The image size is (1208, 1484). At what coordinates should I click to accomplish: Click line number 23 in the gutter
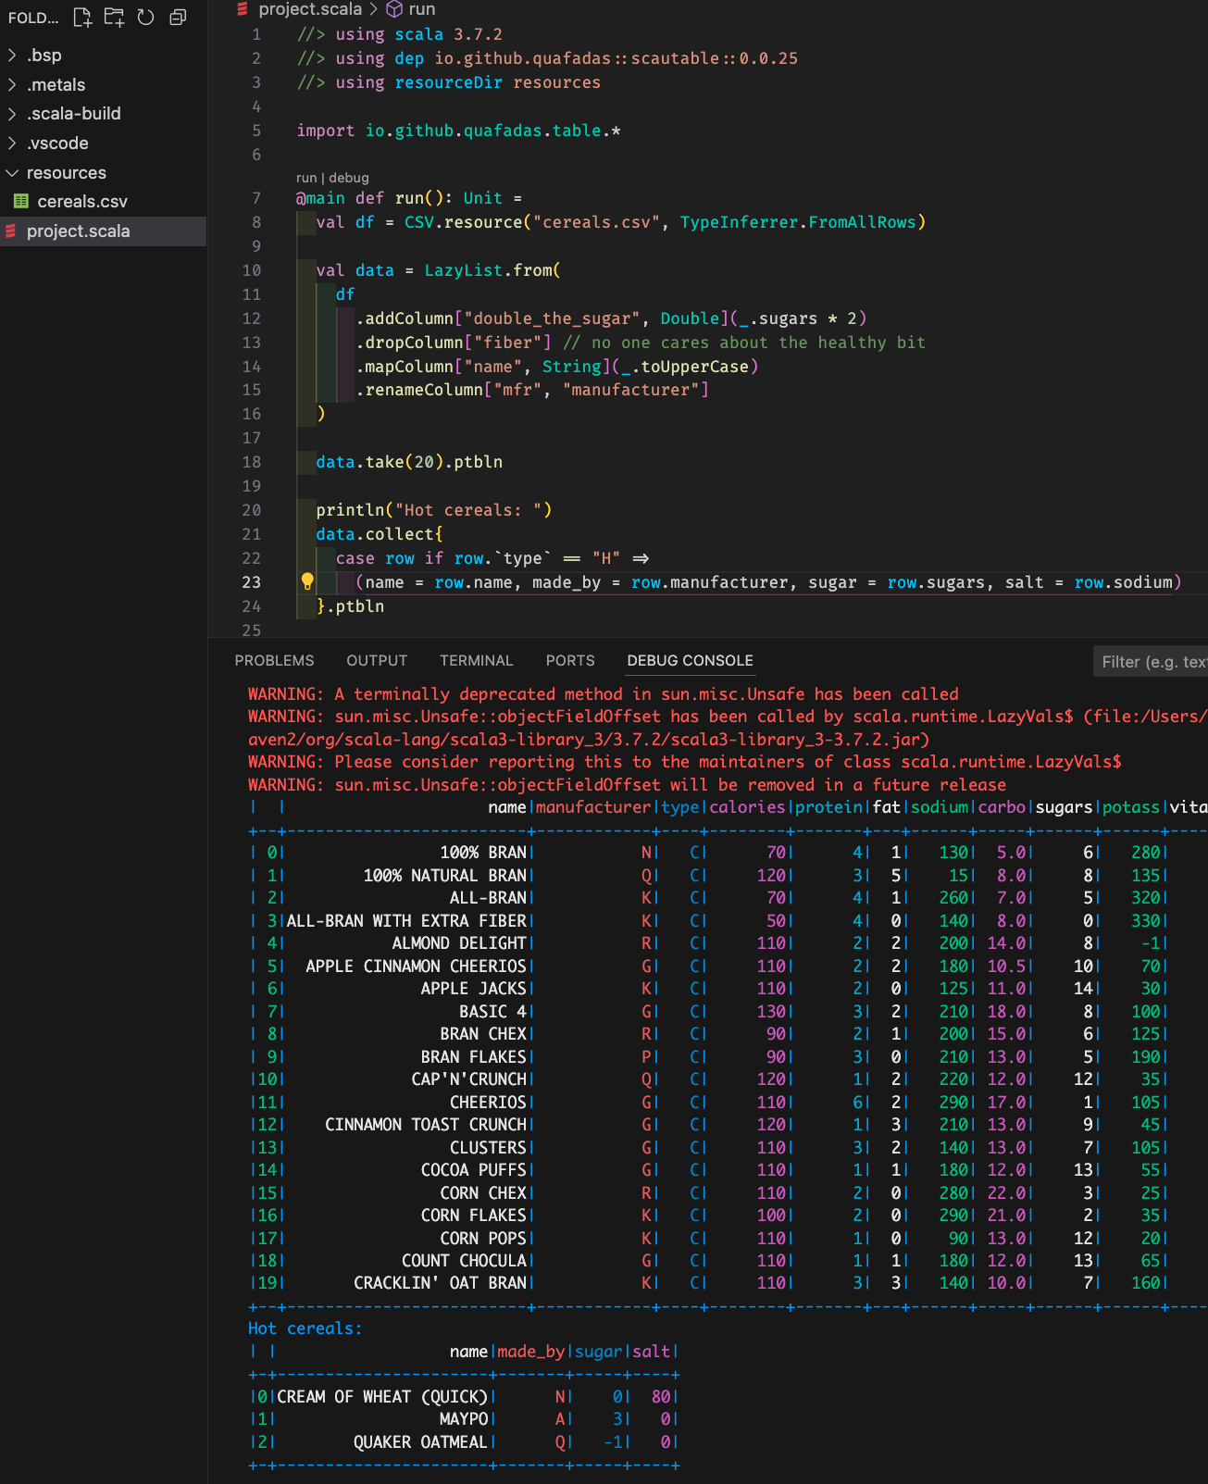(252, 582)
